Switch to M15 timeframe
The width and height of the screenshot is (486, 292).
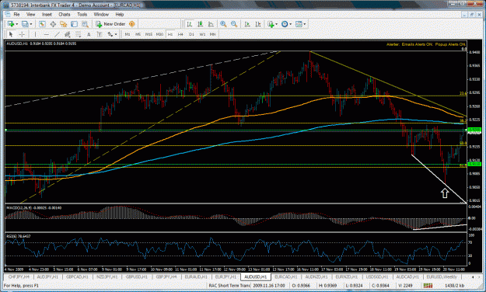149,34
